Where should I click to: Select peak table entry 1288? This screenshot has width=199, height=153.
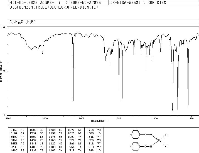click(x=56, y=130)
